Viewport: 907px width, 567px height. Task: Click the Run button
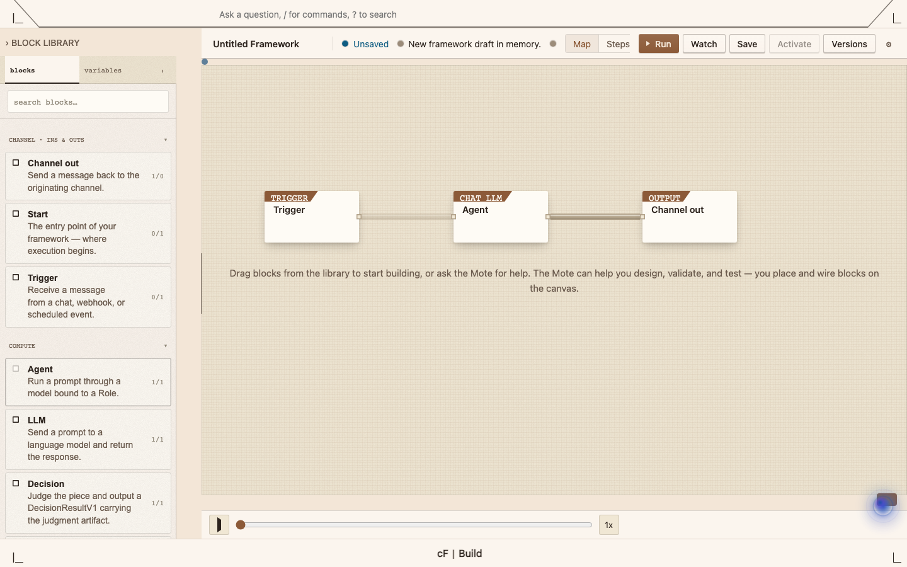coord(659,44)
